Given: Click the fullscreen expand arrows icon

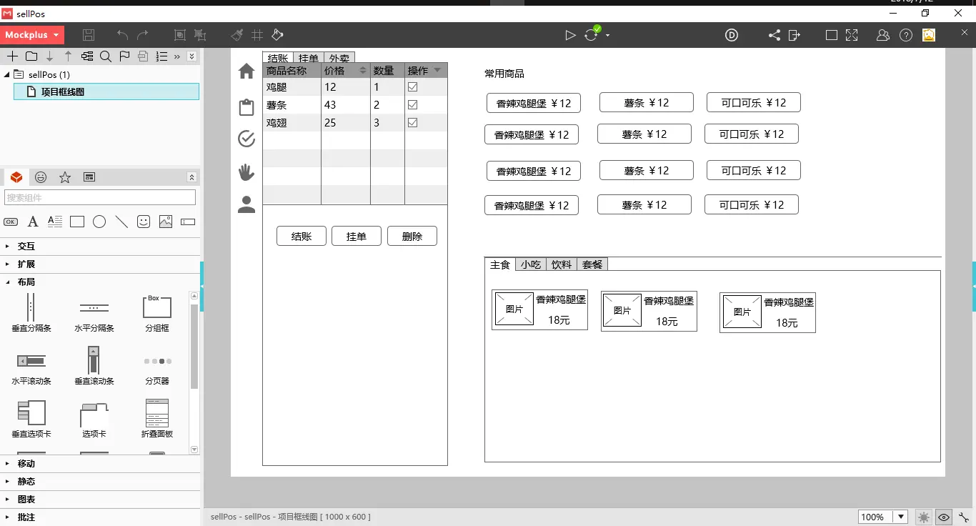Looking at the screenshot, I should pyautogui.click(x=852, y=35).
